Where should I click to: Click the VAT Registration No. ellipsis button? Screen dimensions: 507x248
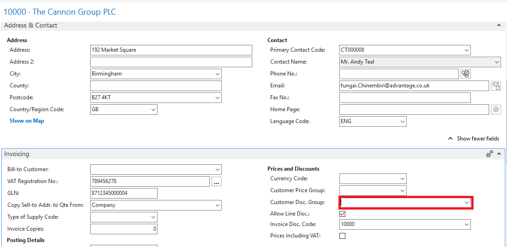point(217,182)
